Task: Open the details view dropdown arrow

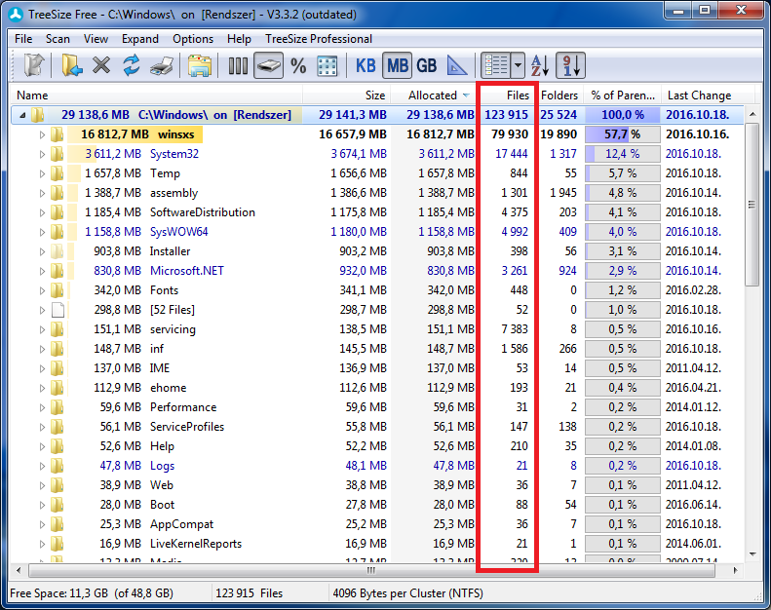Action: tap(518, 65)
